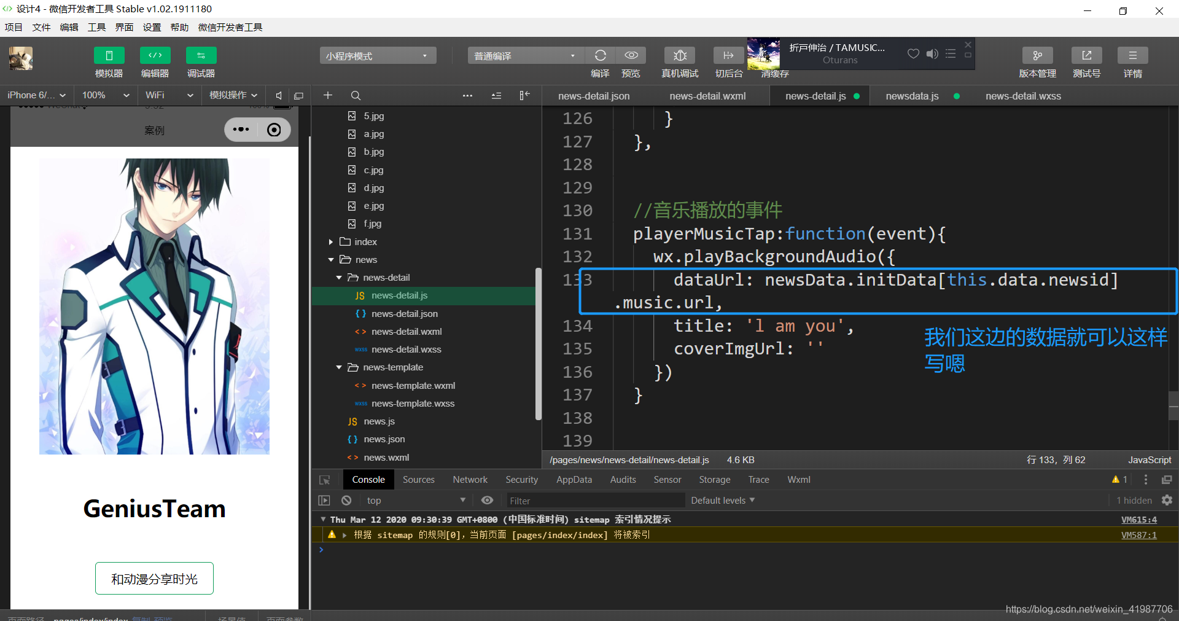Click the 和动漫分享时光 button
The image size is (1179, 621).
tap(154, 579)
